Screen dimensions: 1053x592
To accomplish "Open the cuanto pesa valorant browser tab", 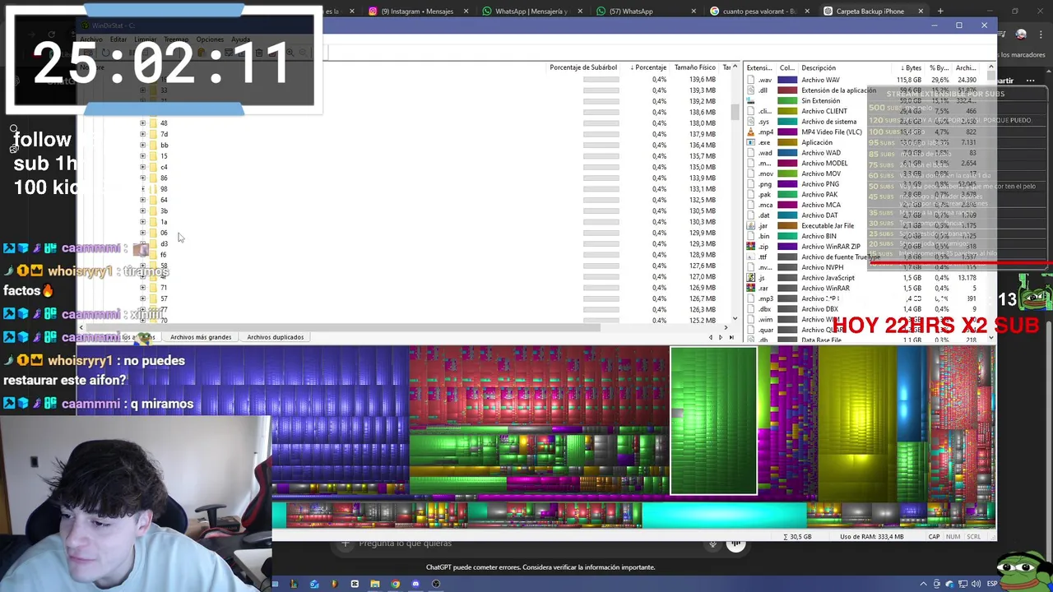I will 758,12.
